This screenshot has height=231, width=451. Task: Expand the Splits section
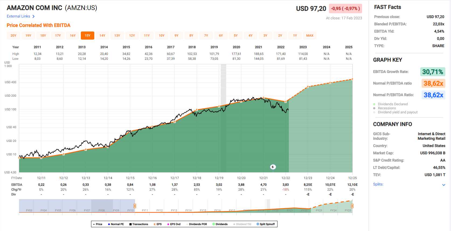[443, 185]
